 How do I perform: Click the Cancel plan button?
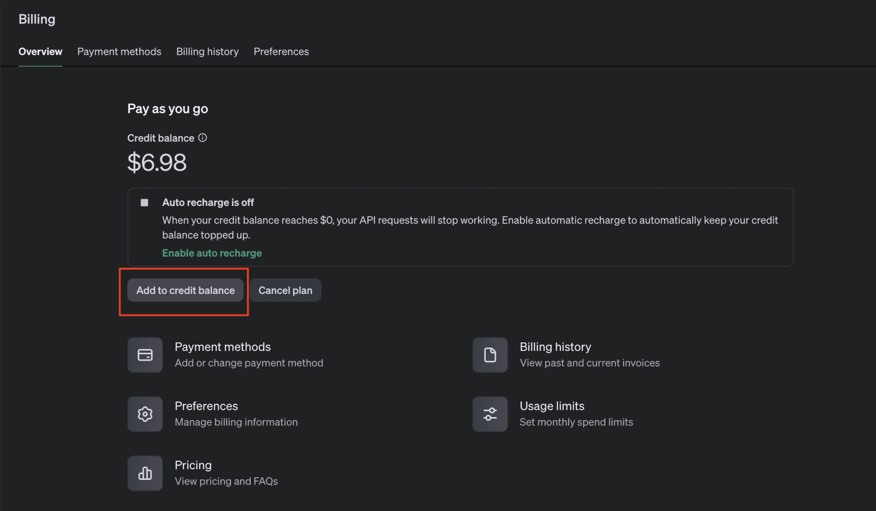point(285,290)
